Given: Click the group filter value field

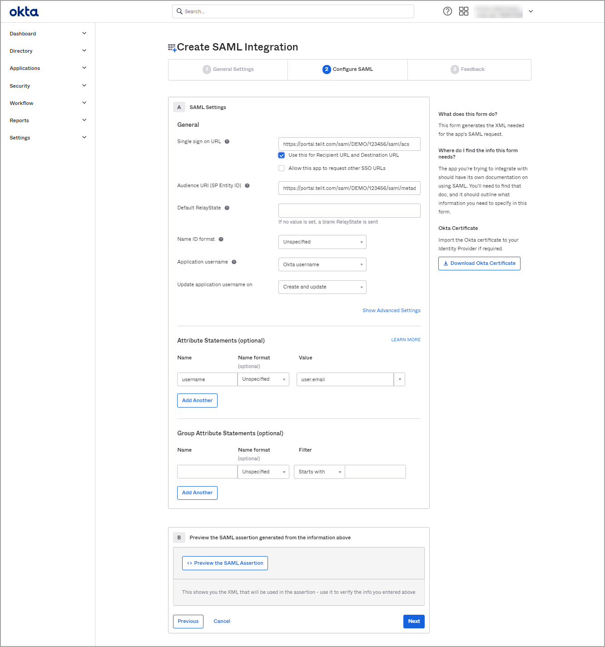Looking at the screenshot, I should [x=376, y=472].
